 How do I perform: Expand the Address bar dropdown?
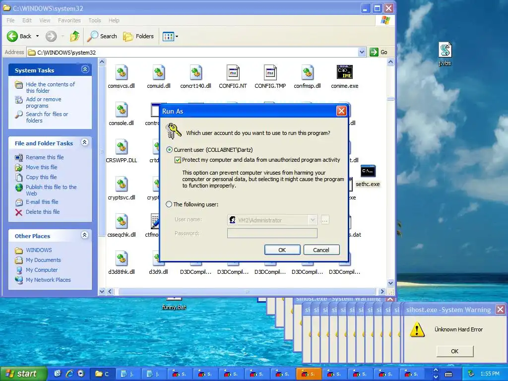pyautogui.click(x=362, y=52)
